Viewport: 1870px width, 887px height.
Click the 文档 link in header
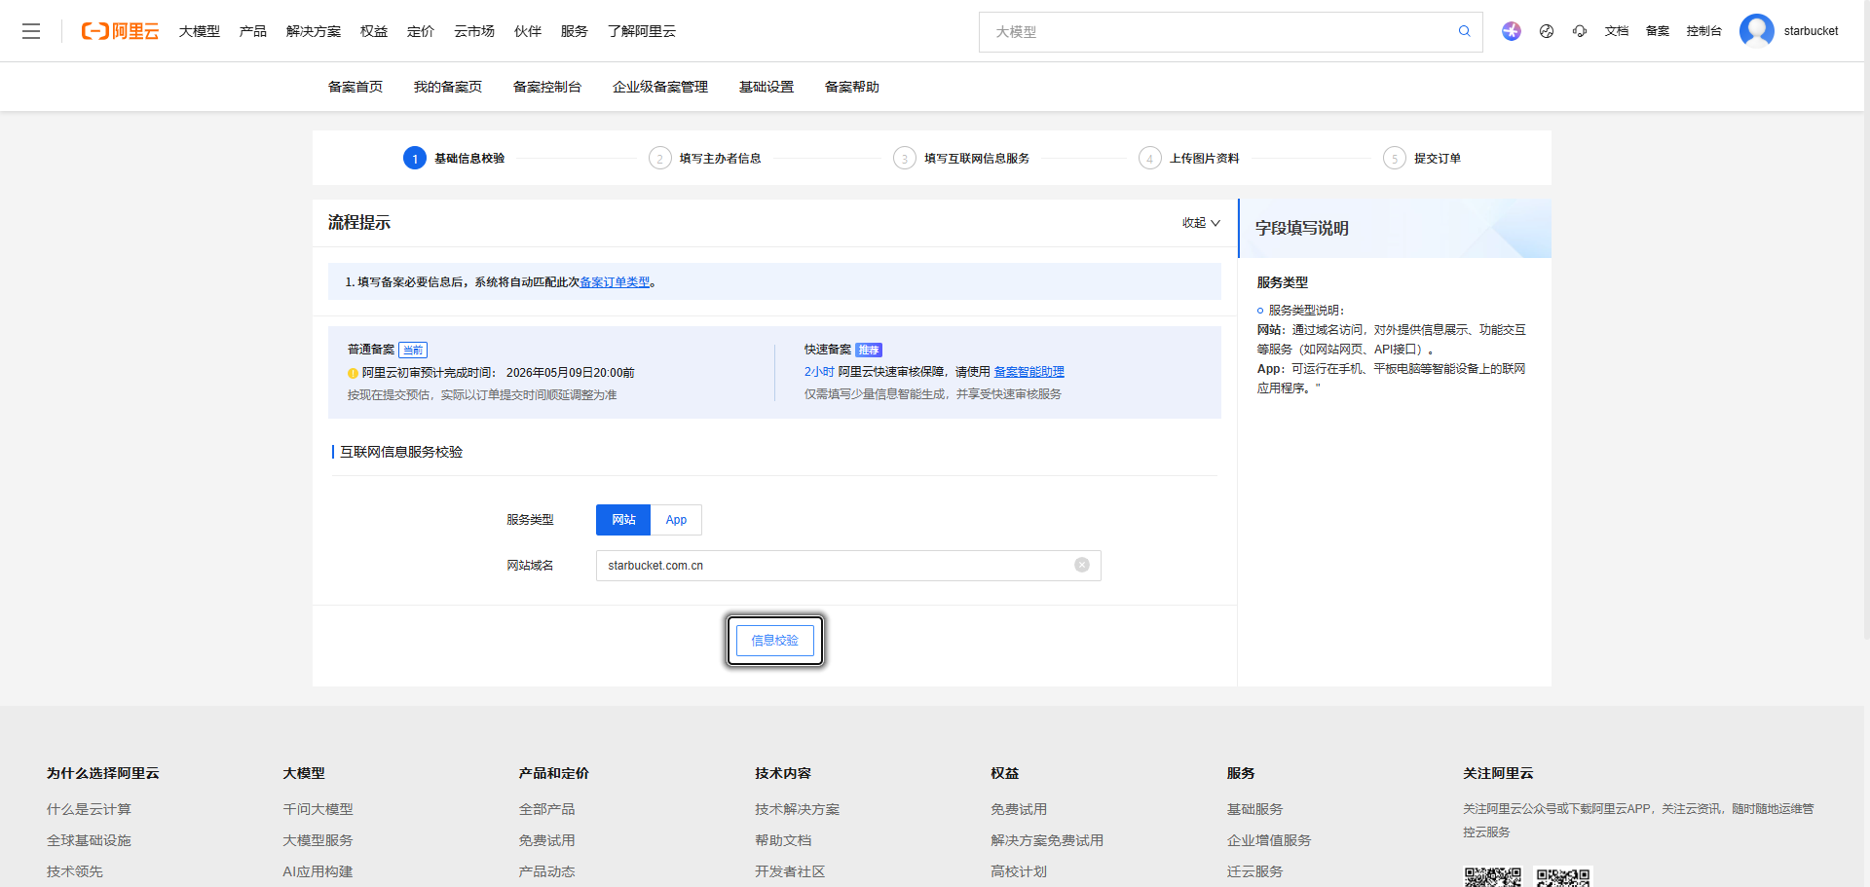(x=1617, y=31)
